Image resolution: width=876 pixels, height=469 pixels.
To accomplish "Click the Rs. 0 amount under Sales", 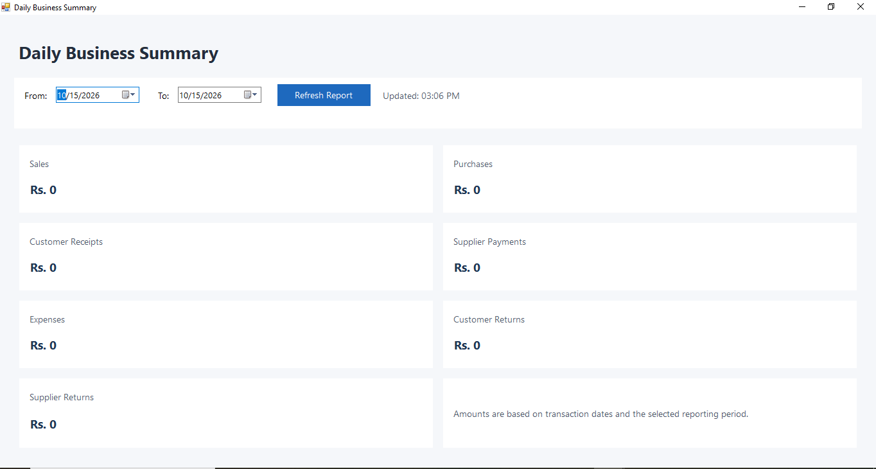I will 43,190.
